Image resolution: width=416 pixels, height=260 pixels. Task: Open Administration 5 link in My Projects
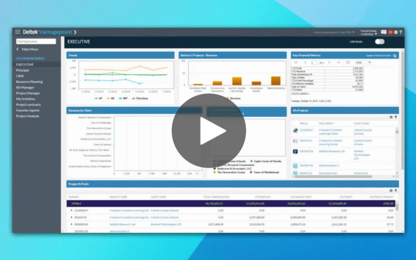(329, 166)
